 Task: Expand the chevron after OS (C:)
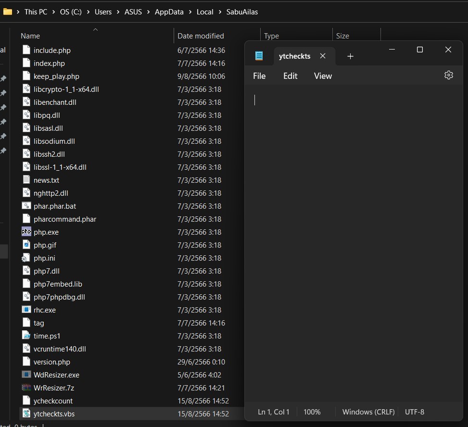pos(89,12)
